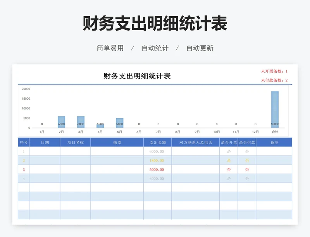Select the 2月 bar labeled 6000
The height and width of the screenshot is (237, 310).
[61, 122]
